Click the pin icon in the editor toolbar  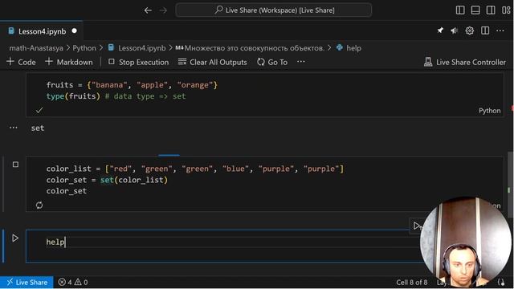[x=440, y=31]
